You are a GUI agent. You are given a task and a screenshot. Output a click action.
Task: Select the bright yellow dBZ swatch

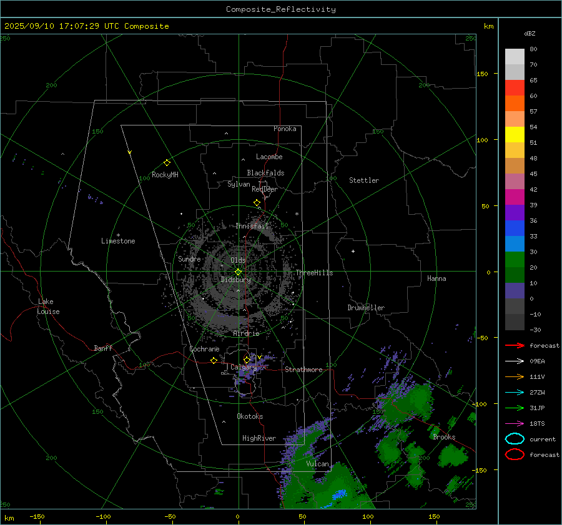tap(515, 135)
